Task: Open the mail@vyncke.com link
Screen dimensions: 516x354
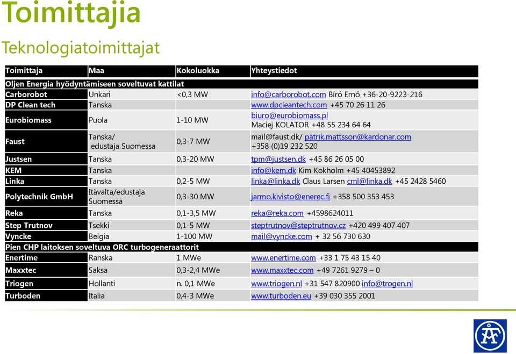Action: 281,236
